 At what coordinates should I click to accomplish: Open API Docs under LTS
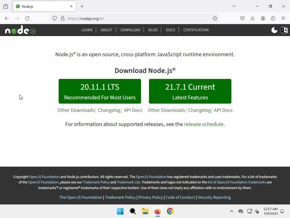133,110
